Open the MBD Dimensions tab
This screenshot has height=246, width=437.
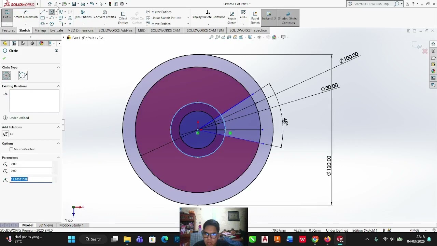[x=81, y=30]
